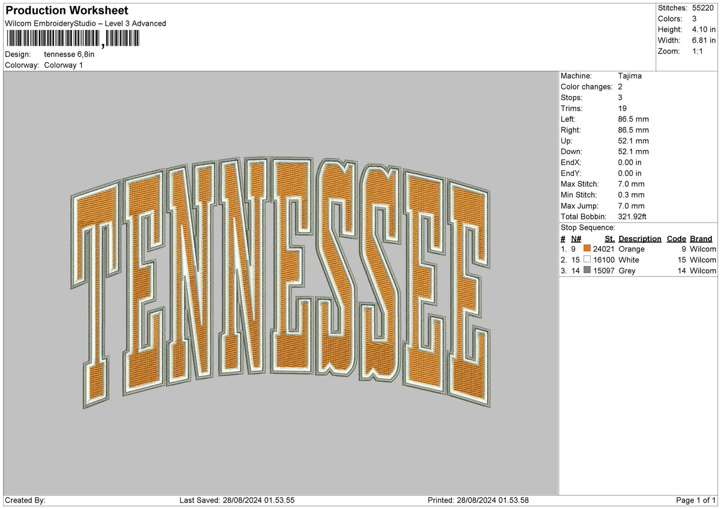Click the 'Colorway 1' value

tap(64, 65)
